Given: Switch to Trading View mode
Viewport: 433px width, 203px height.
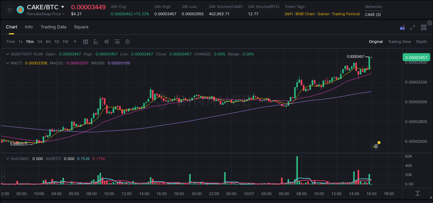Looking at the screenshot, I should pyautogui.click(x=399, y=42).
